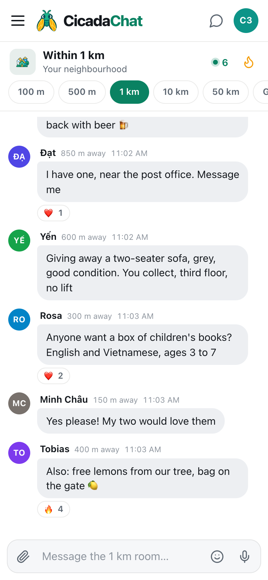The height and width of the screenshot is (580, 268).
Task: Select the 50 km range tab
Action: click(226, 92)
